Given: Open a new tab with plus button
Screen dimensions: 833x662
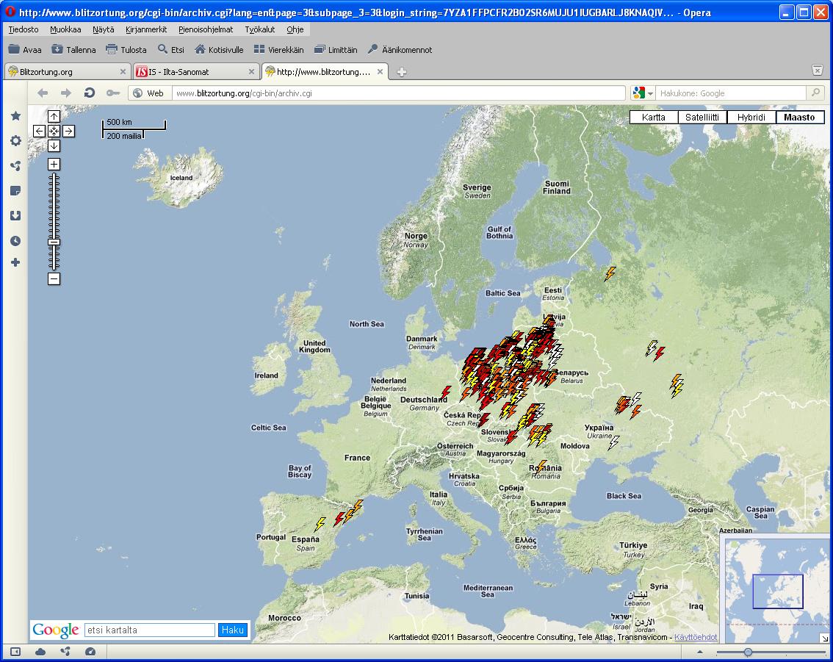Looking at the screenshot, I should 402,72.
